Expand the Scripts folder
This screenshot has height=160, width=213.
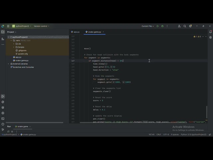14,47
